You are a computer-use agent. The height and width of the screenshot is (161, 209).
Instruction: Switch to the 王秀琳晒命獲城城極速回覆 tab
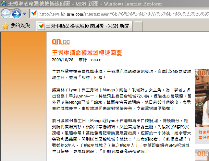[85, 26]
